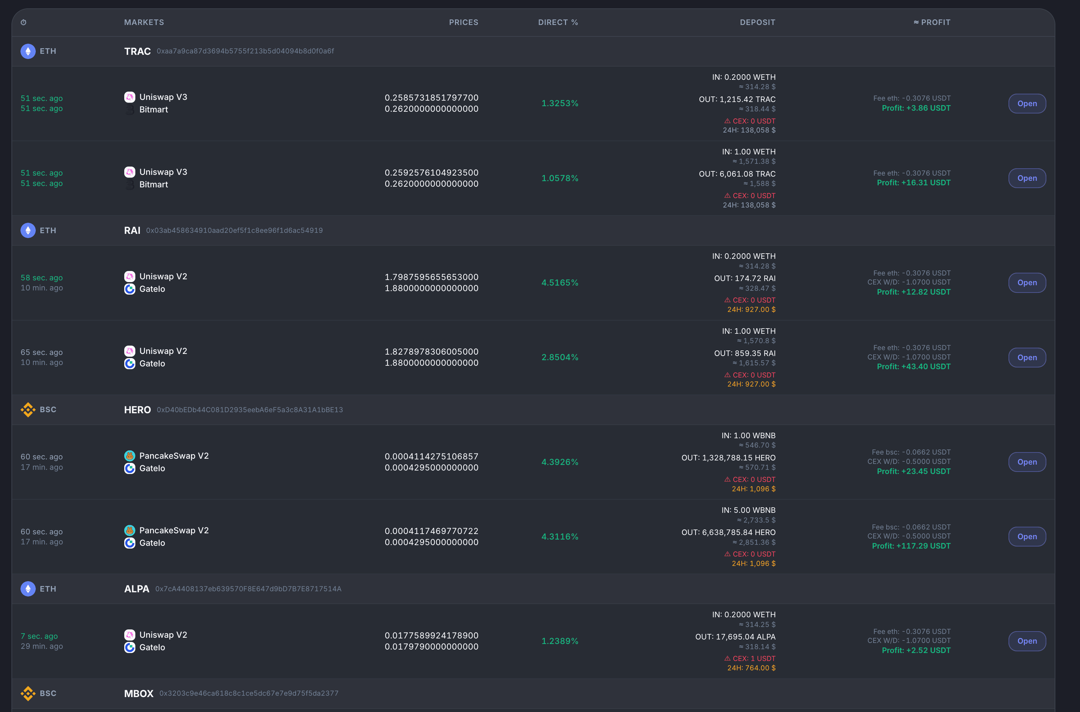
Task: Sort by the PRICES column header
Action: point(464,22)
